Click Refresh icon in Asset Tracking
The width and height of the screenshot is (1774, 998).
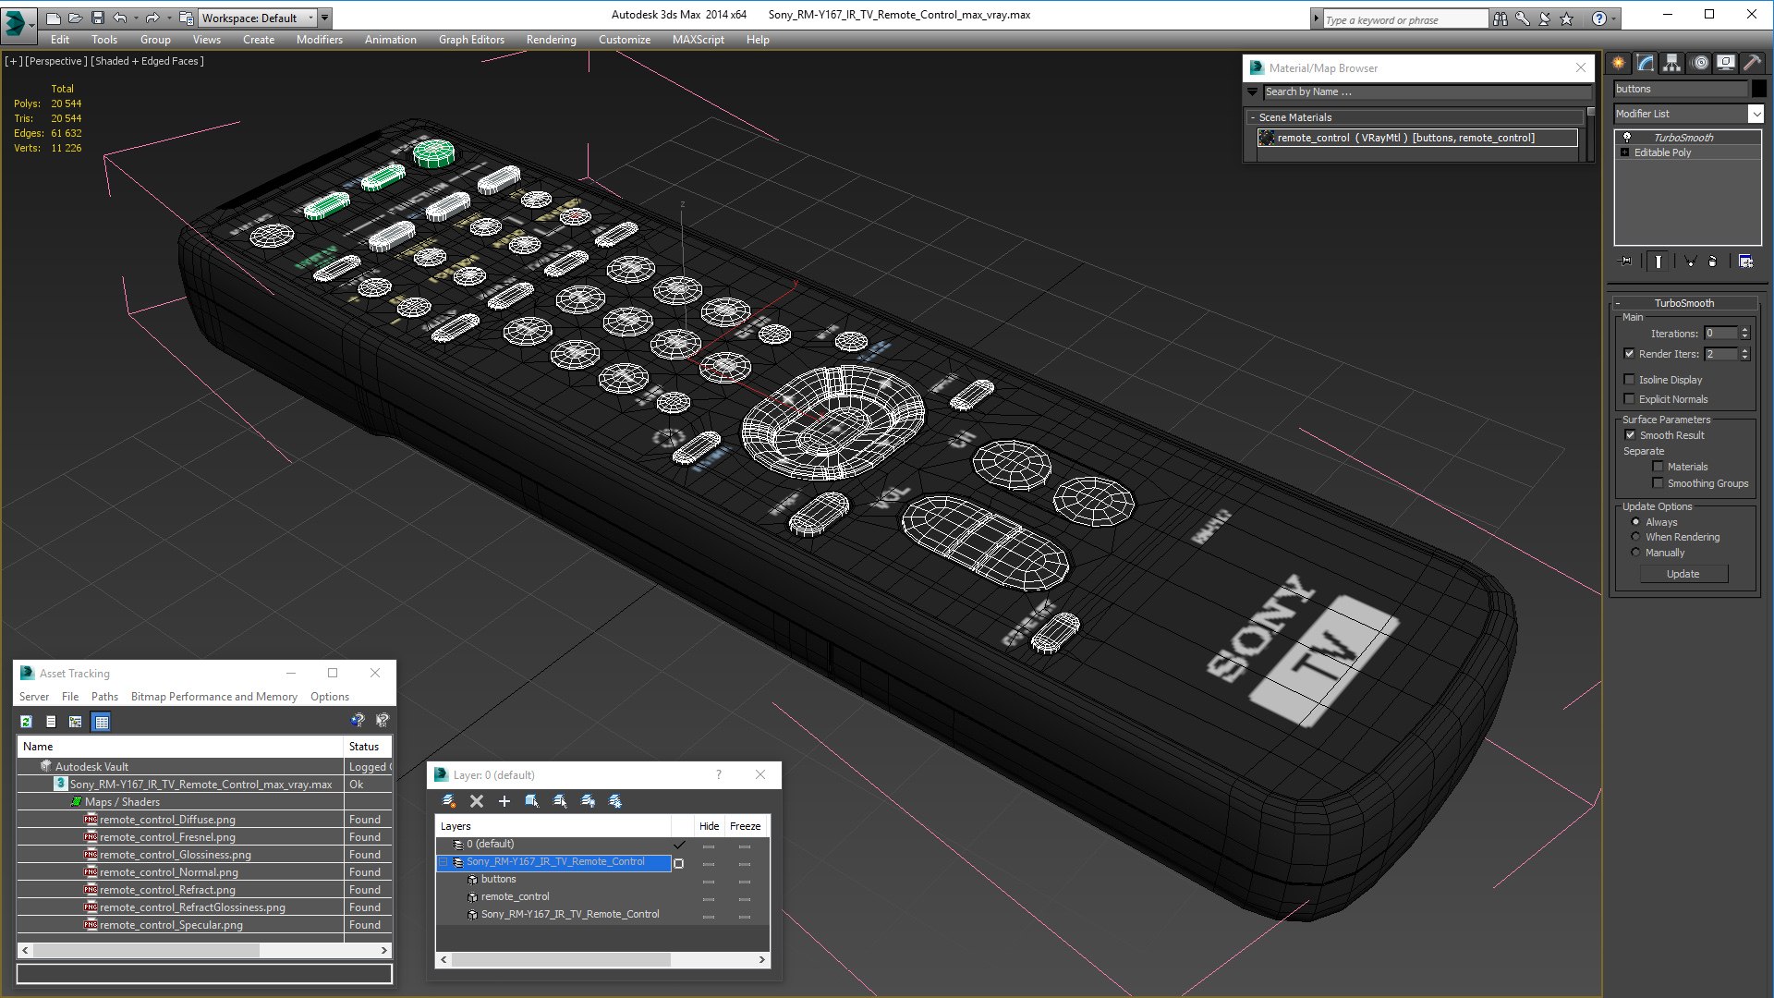click(26, 722)
